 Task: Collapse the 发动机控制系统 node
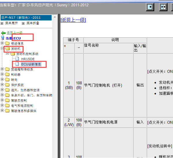pyautogui.click(x=7, y=54)
